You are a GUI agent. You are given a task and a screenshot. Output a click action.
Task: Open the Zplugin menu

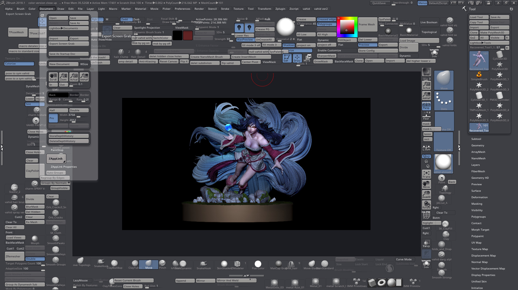point(280,9)
